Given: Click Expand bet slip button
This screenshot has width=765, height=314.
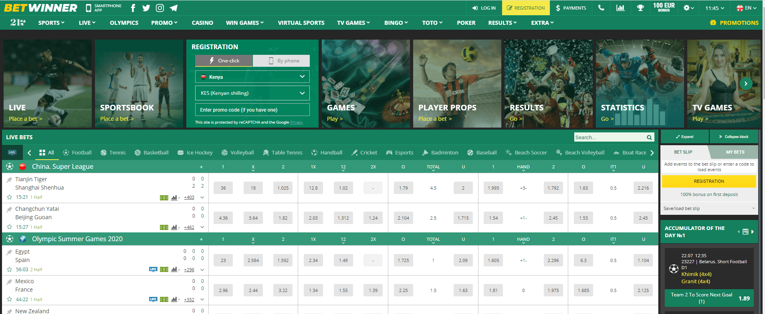Looking at the screenshot, I should point(685,136).
